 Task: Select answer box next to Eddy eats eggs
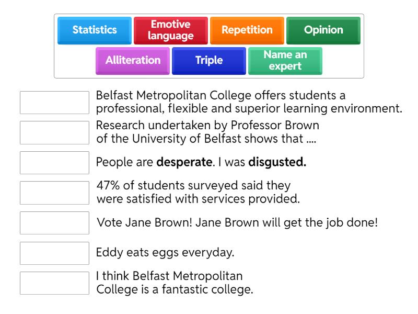(x=54, y=253)
